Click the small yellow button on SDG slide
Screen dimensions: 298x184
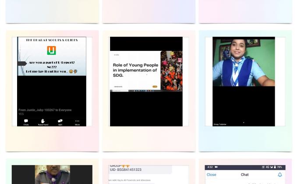(x=155, y=87)
